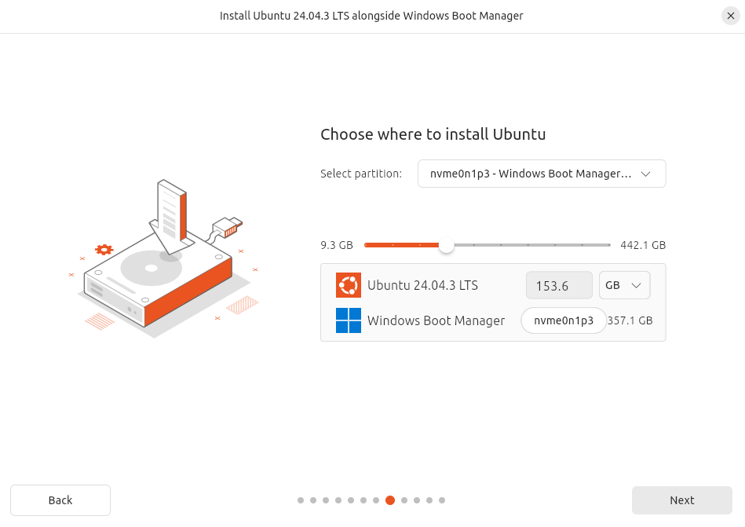Select the Windows Boot Manager row
This screenshot has height=527, width=745.
coord(436,320)
